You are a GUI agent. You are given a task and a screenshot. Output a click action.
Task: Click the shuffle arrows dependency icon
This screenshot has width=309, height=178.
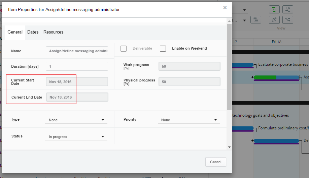click(288, 20)
